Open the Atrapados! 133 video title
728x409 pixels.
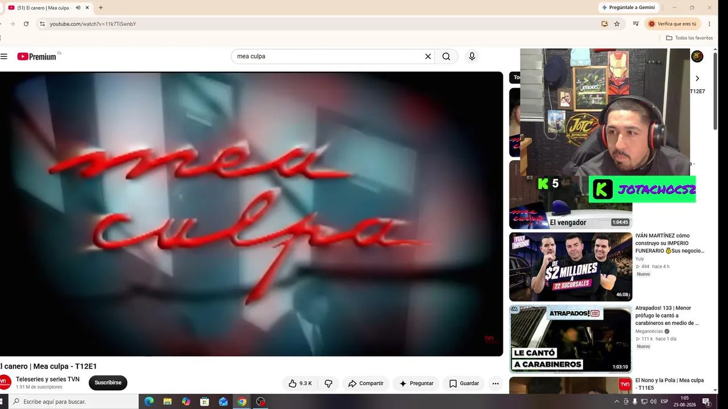(667, 316)
